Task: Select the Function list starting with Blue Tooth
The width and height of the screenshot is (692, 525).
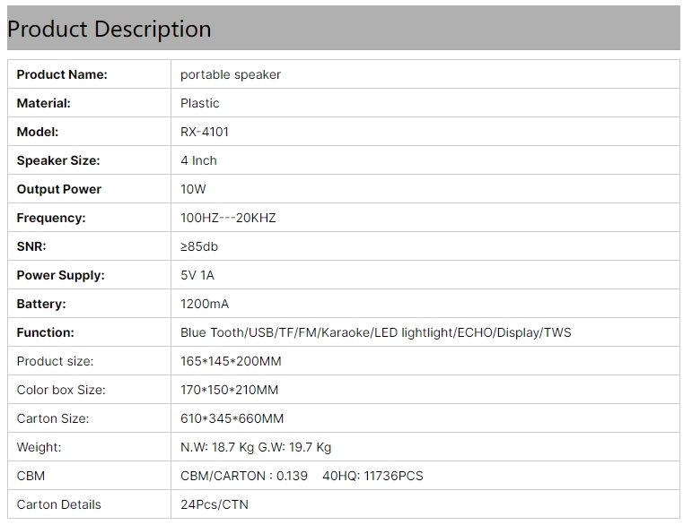Action: coord(375,332)
